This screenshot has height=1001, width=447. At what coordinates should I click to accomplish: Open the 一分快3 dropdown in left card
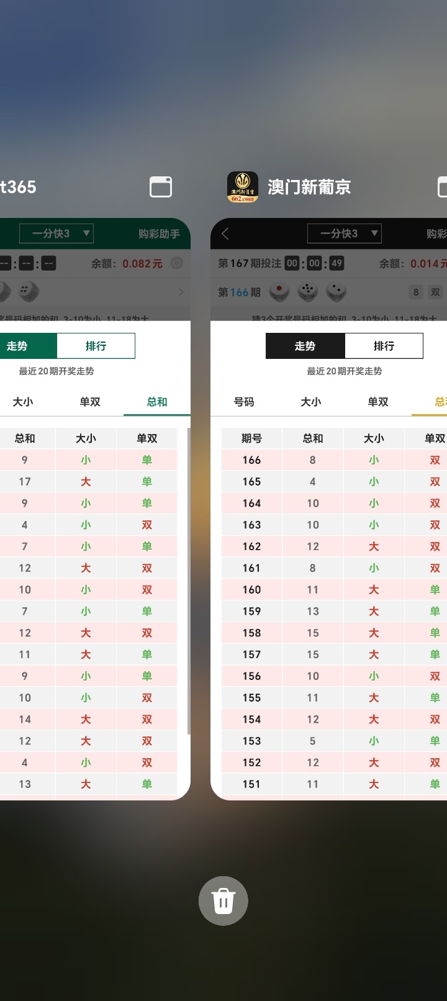point(56,233)
